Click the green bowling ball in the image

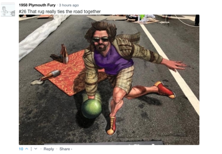[91, 109]
